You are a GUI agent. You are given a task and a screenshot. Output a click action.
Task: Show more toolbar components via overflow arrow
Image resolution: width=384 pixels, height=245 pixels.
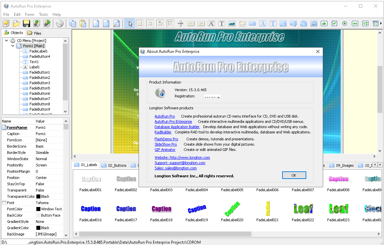tap(381, 23)
